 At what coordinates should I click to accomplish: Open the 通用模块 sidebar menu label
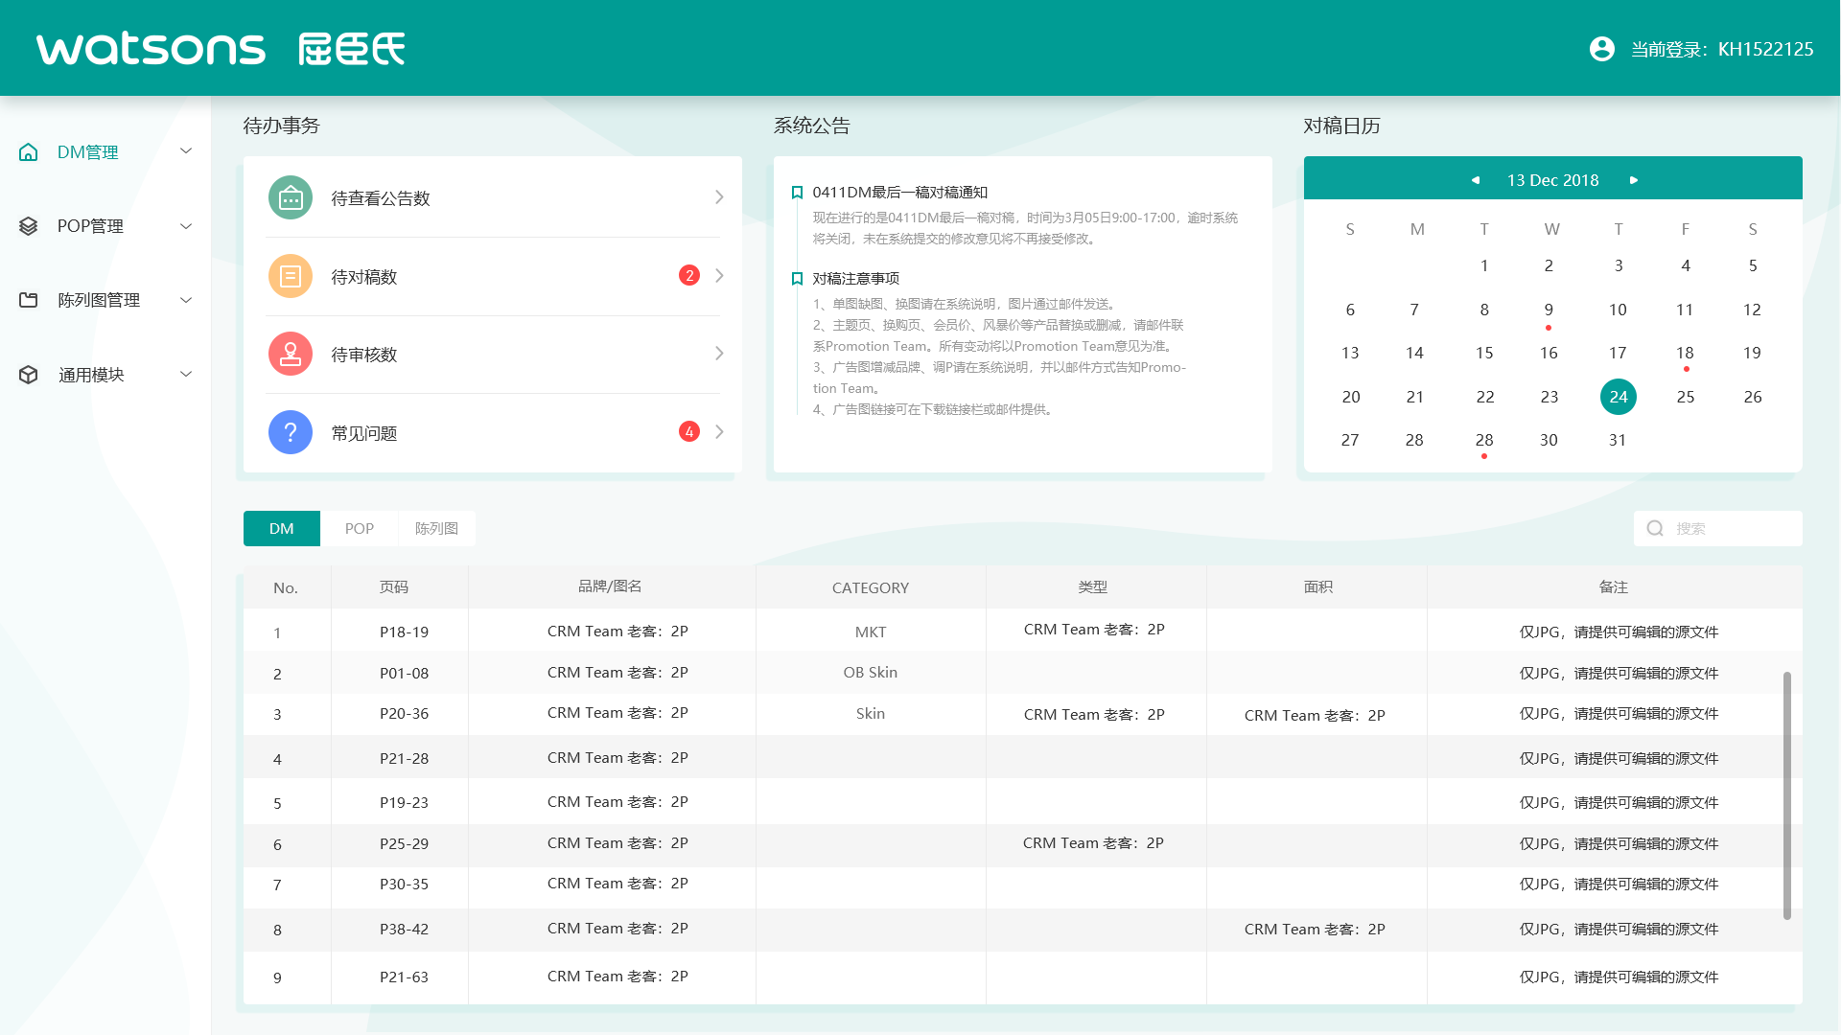click(91, 375)
